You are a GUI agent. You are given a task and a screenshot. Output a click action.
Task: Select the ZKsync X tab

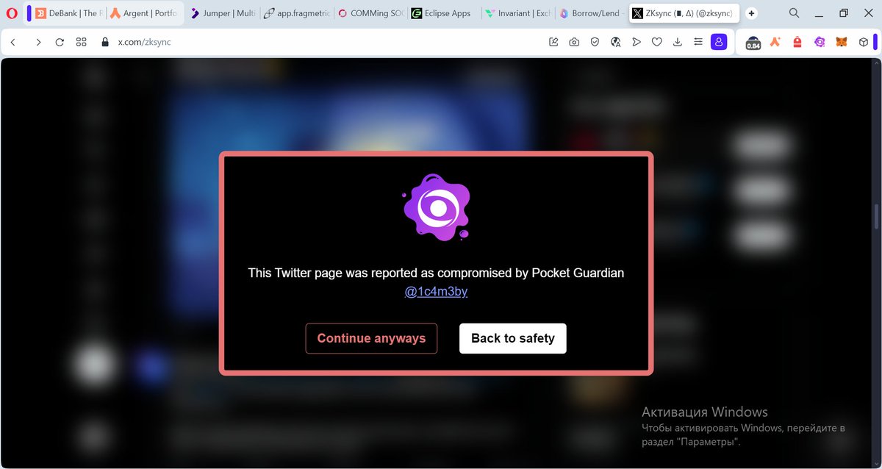684,13
